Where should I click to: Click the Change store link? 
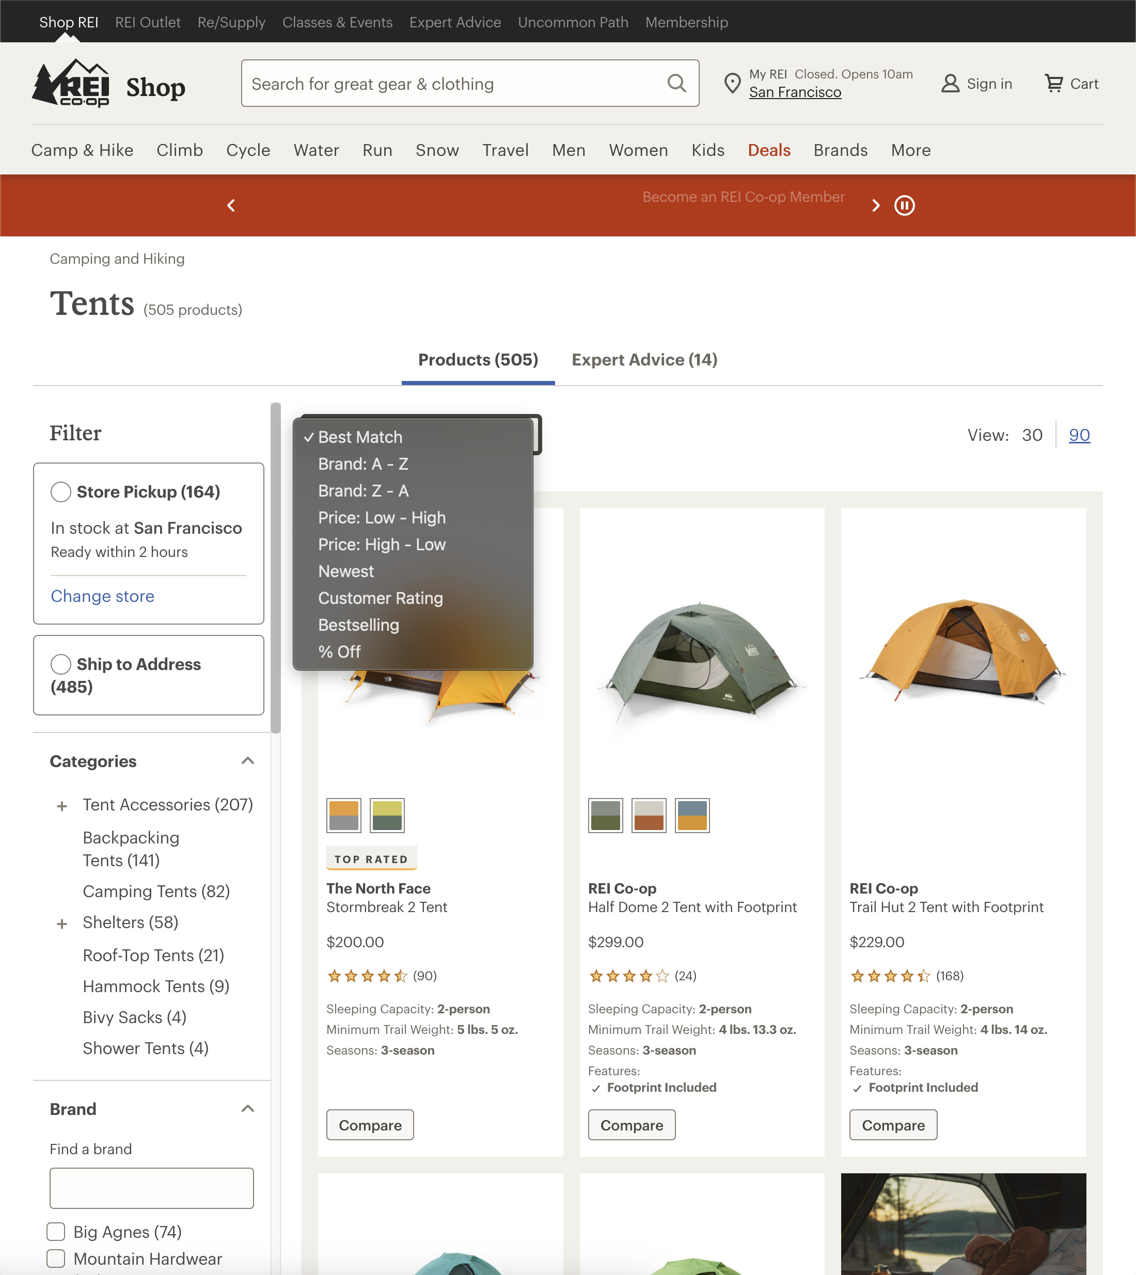click(x=102, y=596)
